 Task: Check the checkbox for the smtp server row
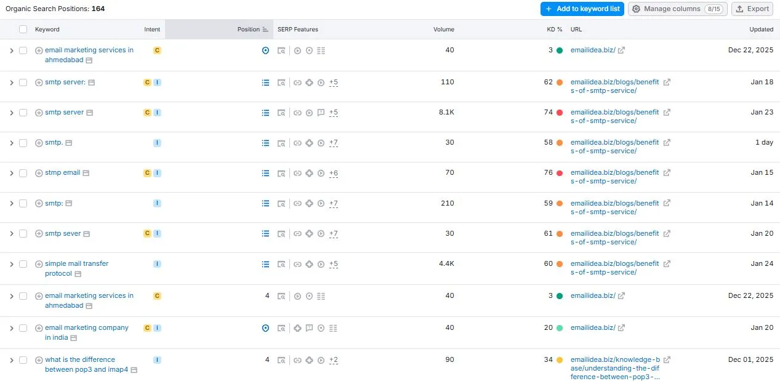[x=23, y=113]
